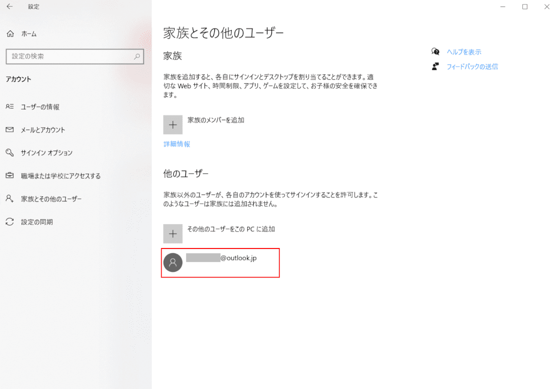Image resolution: width=558 pixels, height=389 pixels.
Task: Open the 詳細情報 link
Action: point(177,144)
